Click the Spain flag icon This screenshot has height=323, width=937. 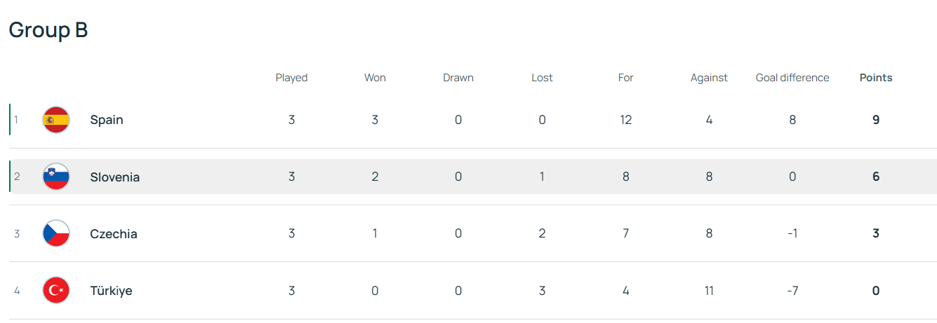tap(56, 120)
